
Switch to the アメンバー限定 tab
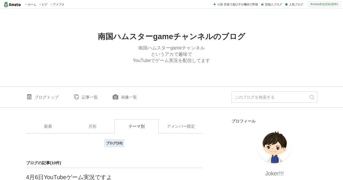pyautogui.click(x=181, y=126)
